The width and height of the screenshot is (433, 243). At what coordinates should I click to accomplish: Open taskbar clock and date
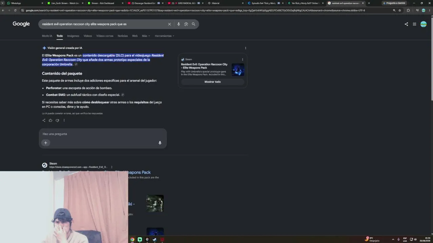coord(425,239)
